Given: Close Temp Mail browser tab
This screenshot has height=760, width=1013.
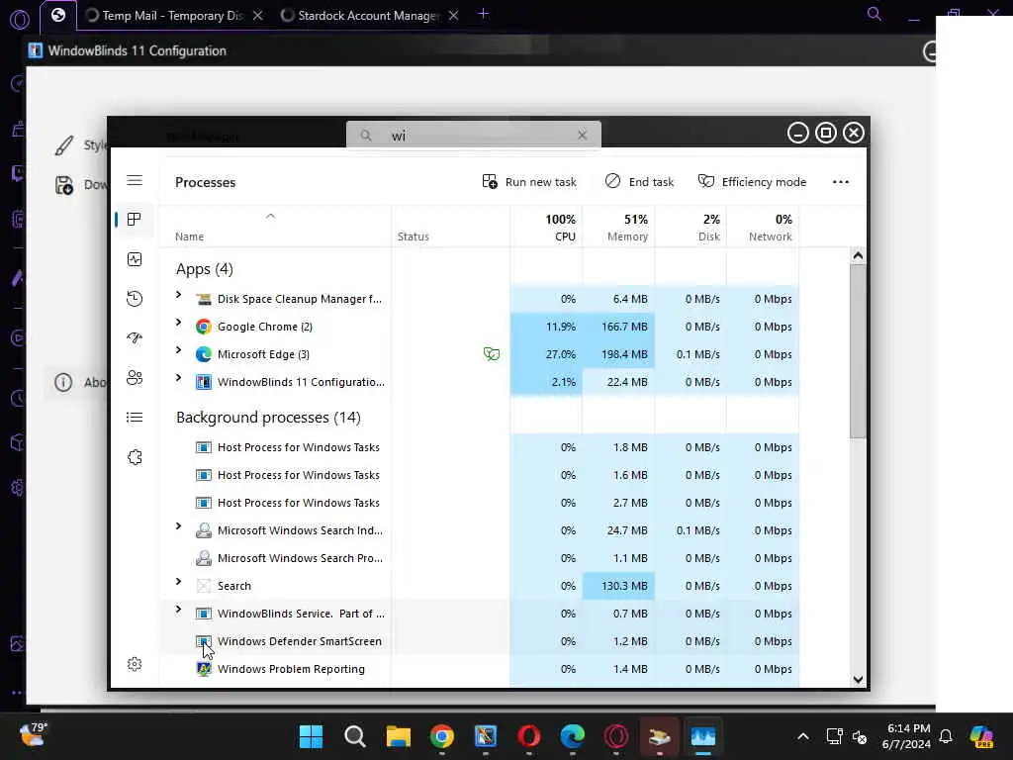Looking at the screenshot, I should 258,16.
